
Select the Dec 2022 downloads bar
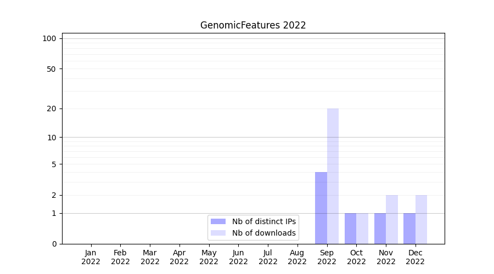pos(421,219)
